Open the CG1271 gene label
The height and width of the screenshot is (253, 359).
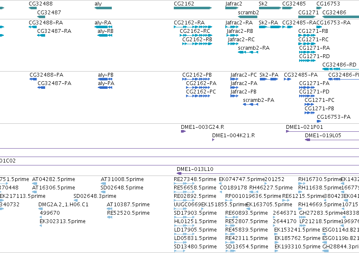pos(308,12)
